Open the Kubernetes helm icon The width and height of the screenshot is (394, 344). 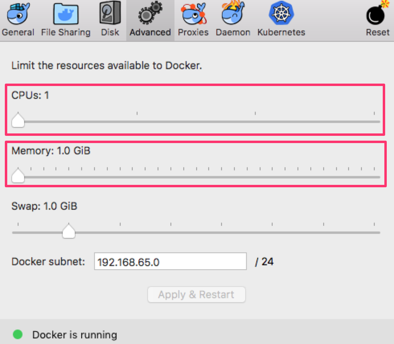pyautogui.click(x=281, y=14)
